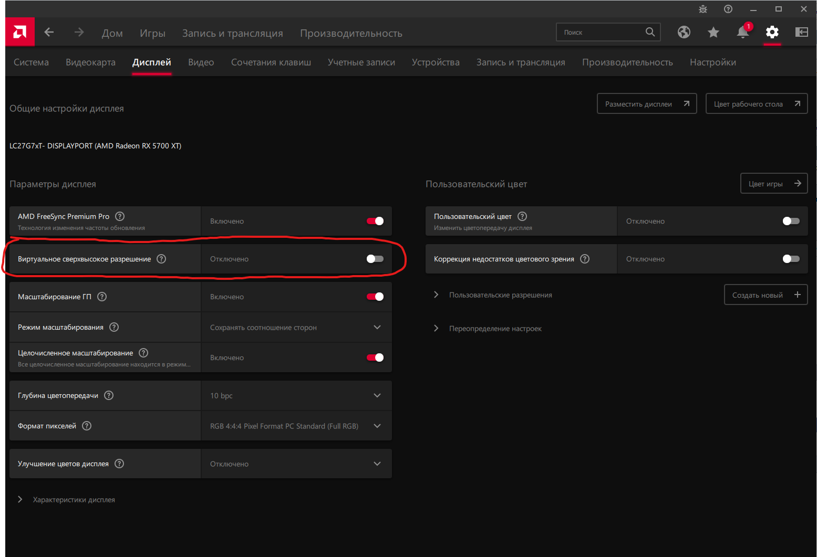Click Создать новый button
The image size is (817, 557).
[766, 295]
